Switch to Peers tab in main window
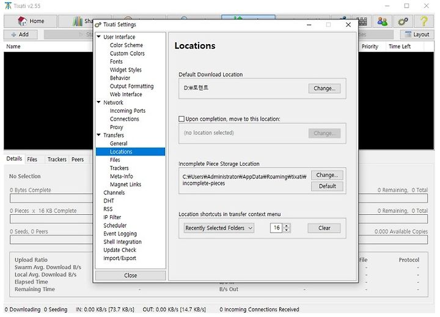This screenshot has width=440, height=317. point(78,159)
